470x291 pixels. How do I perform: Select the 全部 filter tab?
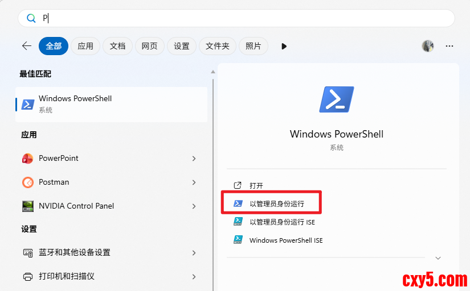tap(54, 46)
